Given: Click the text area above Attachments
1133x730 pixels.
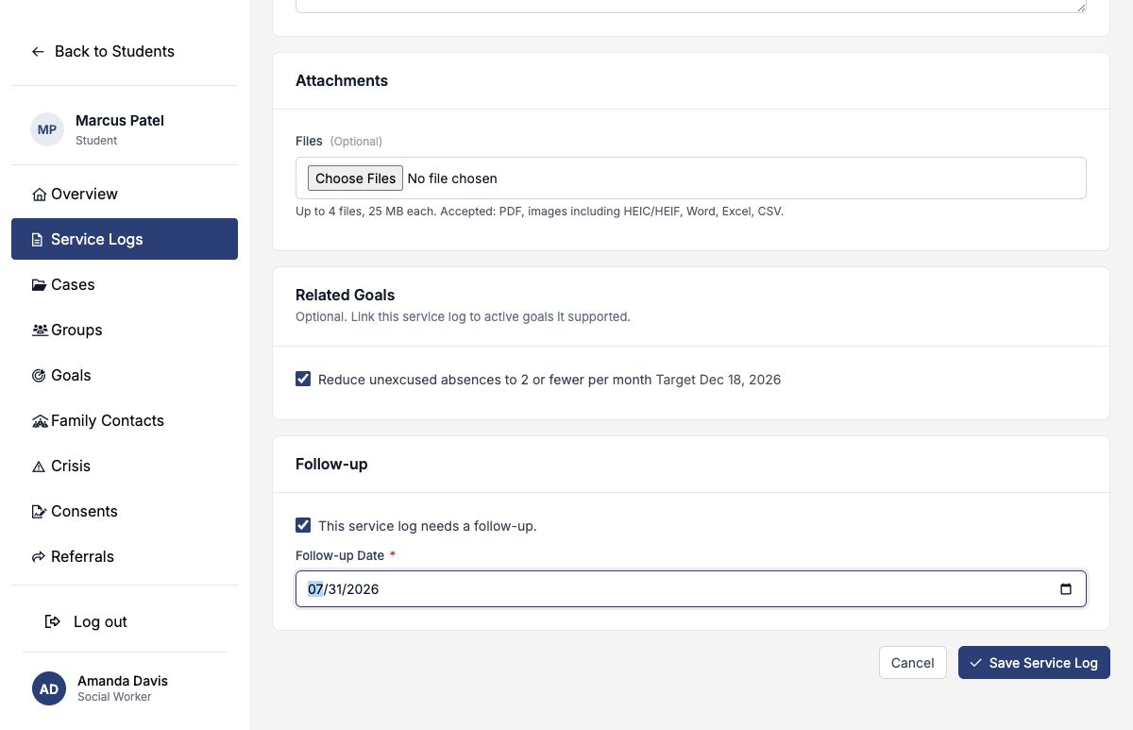Looking at the screenshot, I should coord(691,6).
